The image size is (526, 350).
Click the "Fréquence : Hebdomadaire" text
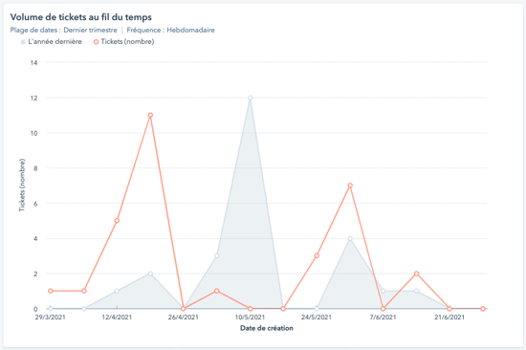pos(170,31)
